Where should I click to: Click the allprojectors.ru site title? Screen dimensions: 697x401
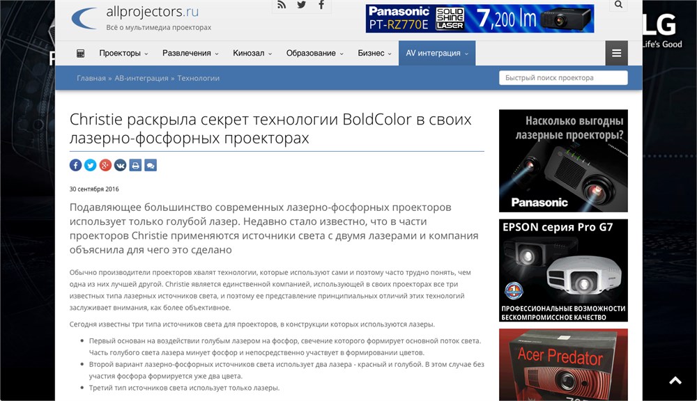[153, 12]
